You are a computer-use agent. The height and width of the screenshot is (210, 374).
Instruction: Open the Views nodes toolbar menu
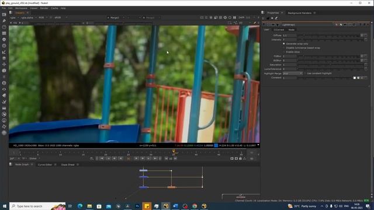[x=4, y=89]
